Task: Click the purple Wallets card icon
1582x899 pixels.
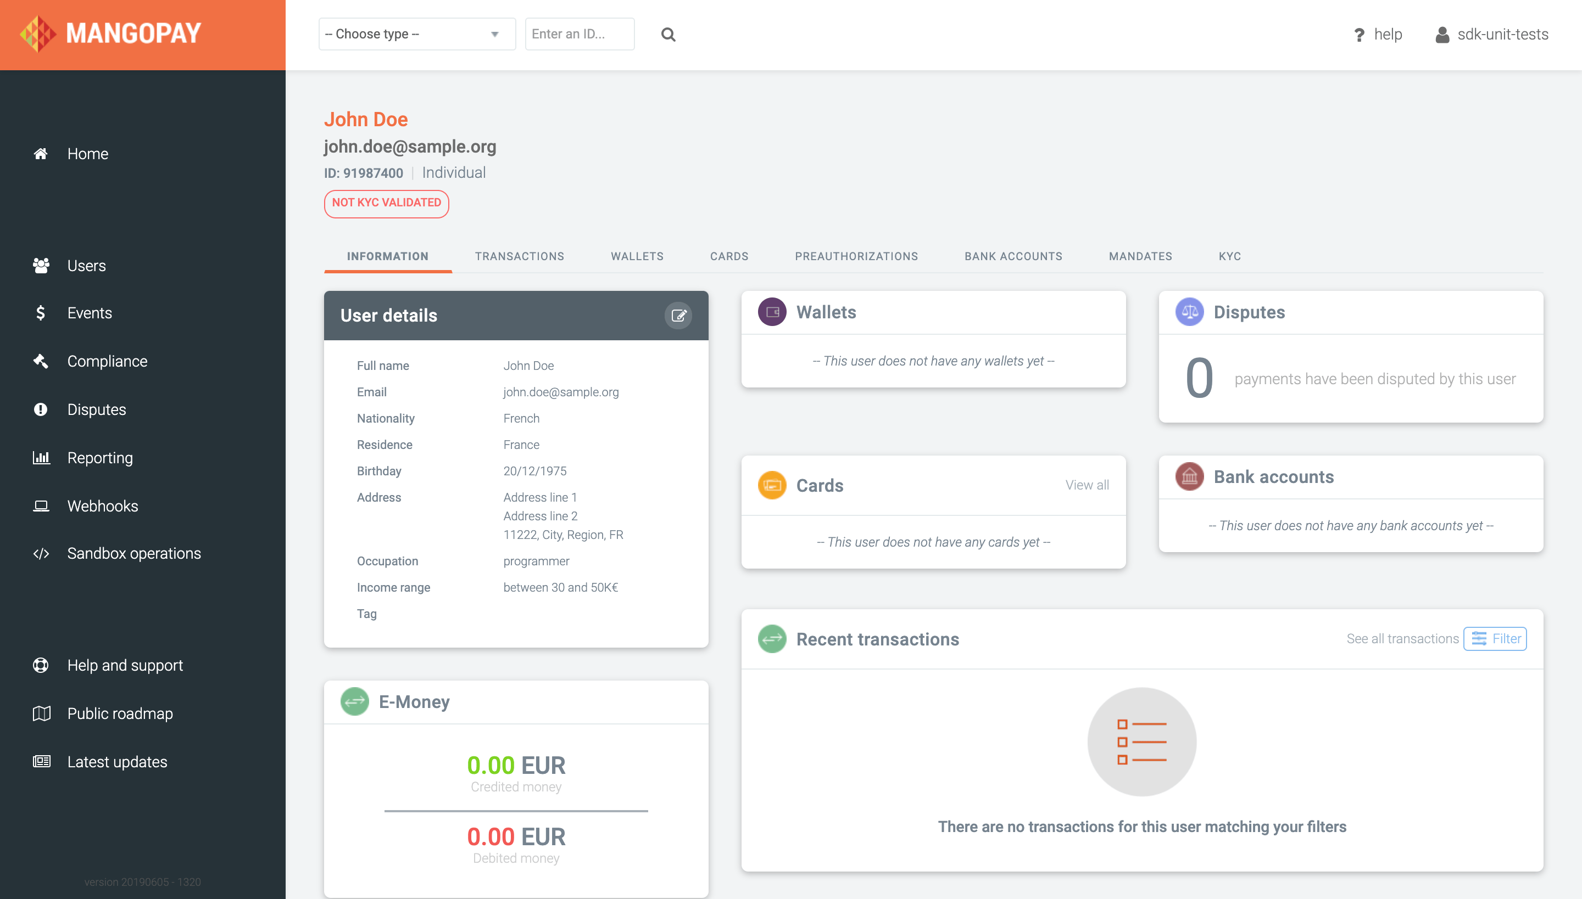Action: click(x=772, y=312)
